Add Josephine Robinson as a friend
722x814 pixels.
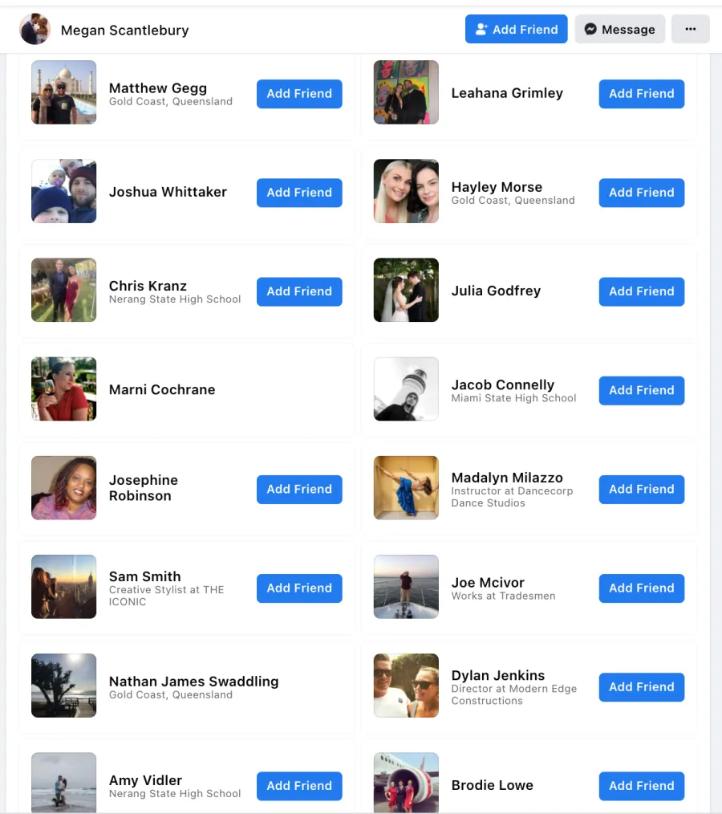(299, 490)
